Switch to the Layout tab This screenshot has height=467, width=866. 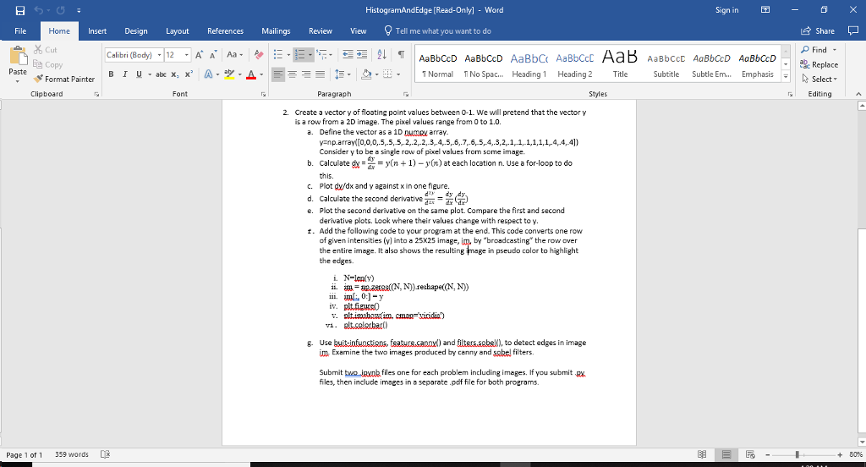pyautogui.click(x=178, y=31)
